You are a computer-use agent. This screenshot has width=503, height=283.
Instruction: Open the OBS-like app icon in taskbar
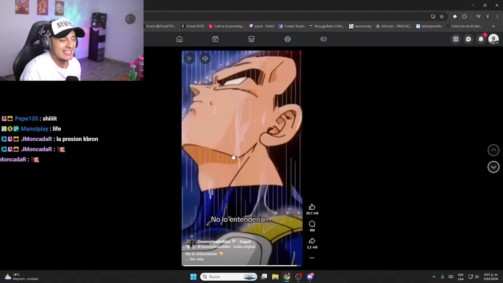(298, 277)
